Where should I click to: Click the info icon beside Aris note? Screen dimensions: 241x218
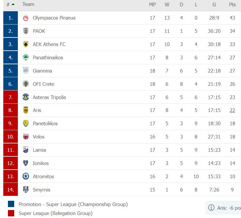[x=211, y=208]
